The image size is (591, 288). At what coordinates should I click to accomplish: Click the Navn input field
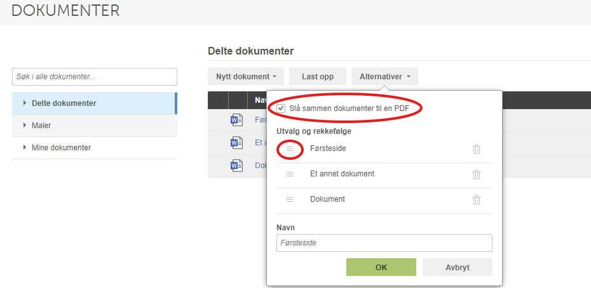pyautogui.click(x=384, y=243)
